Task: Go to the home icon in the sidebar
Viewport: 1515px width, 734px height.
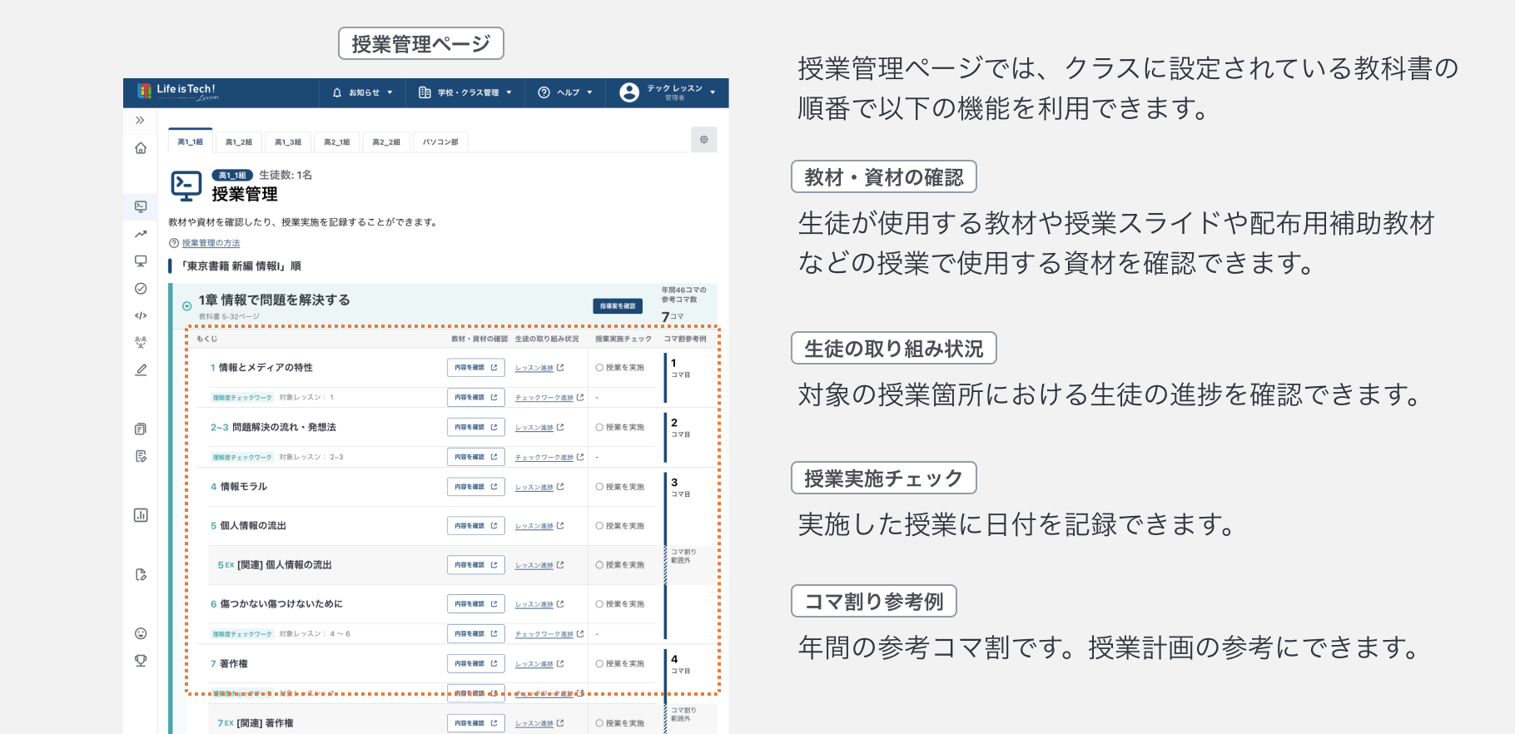Action: (141, 148)
